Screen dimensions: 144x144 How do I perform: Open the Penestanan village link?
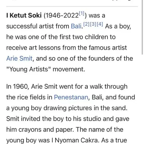coord(71,97)
